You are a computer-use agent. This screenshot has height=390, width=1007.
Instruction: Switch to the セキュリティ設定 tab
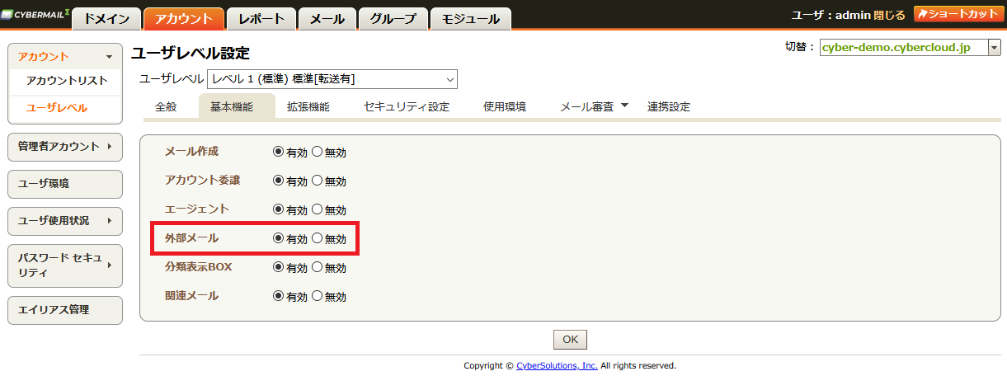(407, 106)
